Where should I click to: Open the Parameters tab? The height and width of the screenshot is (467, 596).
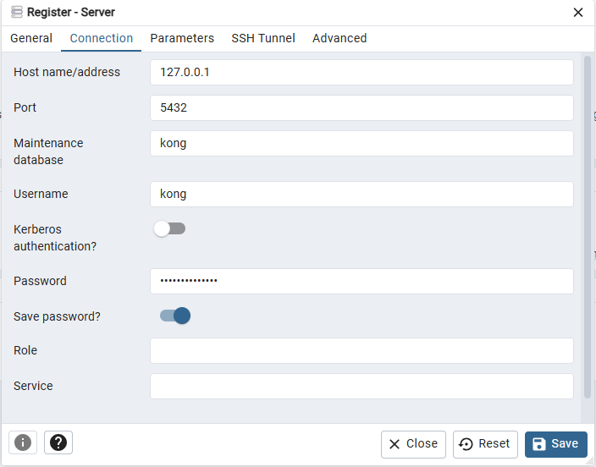182,38
